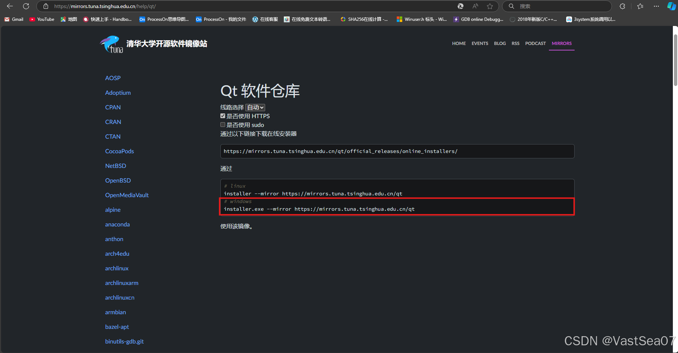The height and width of the screenshot is (353, 678).
Task: Uncheck the 是否使用 HTTPS checkbox
Action: click(223, 116)
